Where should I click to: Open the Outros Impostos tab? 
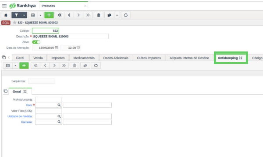[x=149, y=58]
